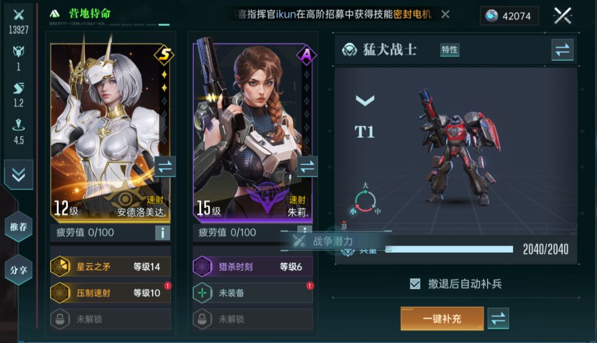Viewport: 597px width, 343px height.
Task: Expand the left stats panel double chevron
Action: pos(18,175)
